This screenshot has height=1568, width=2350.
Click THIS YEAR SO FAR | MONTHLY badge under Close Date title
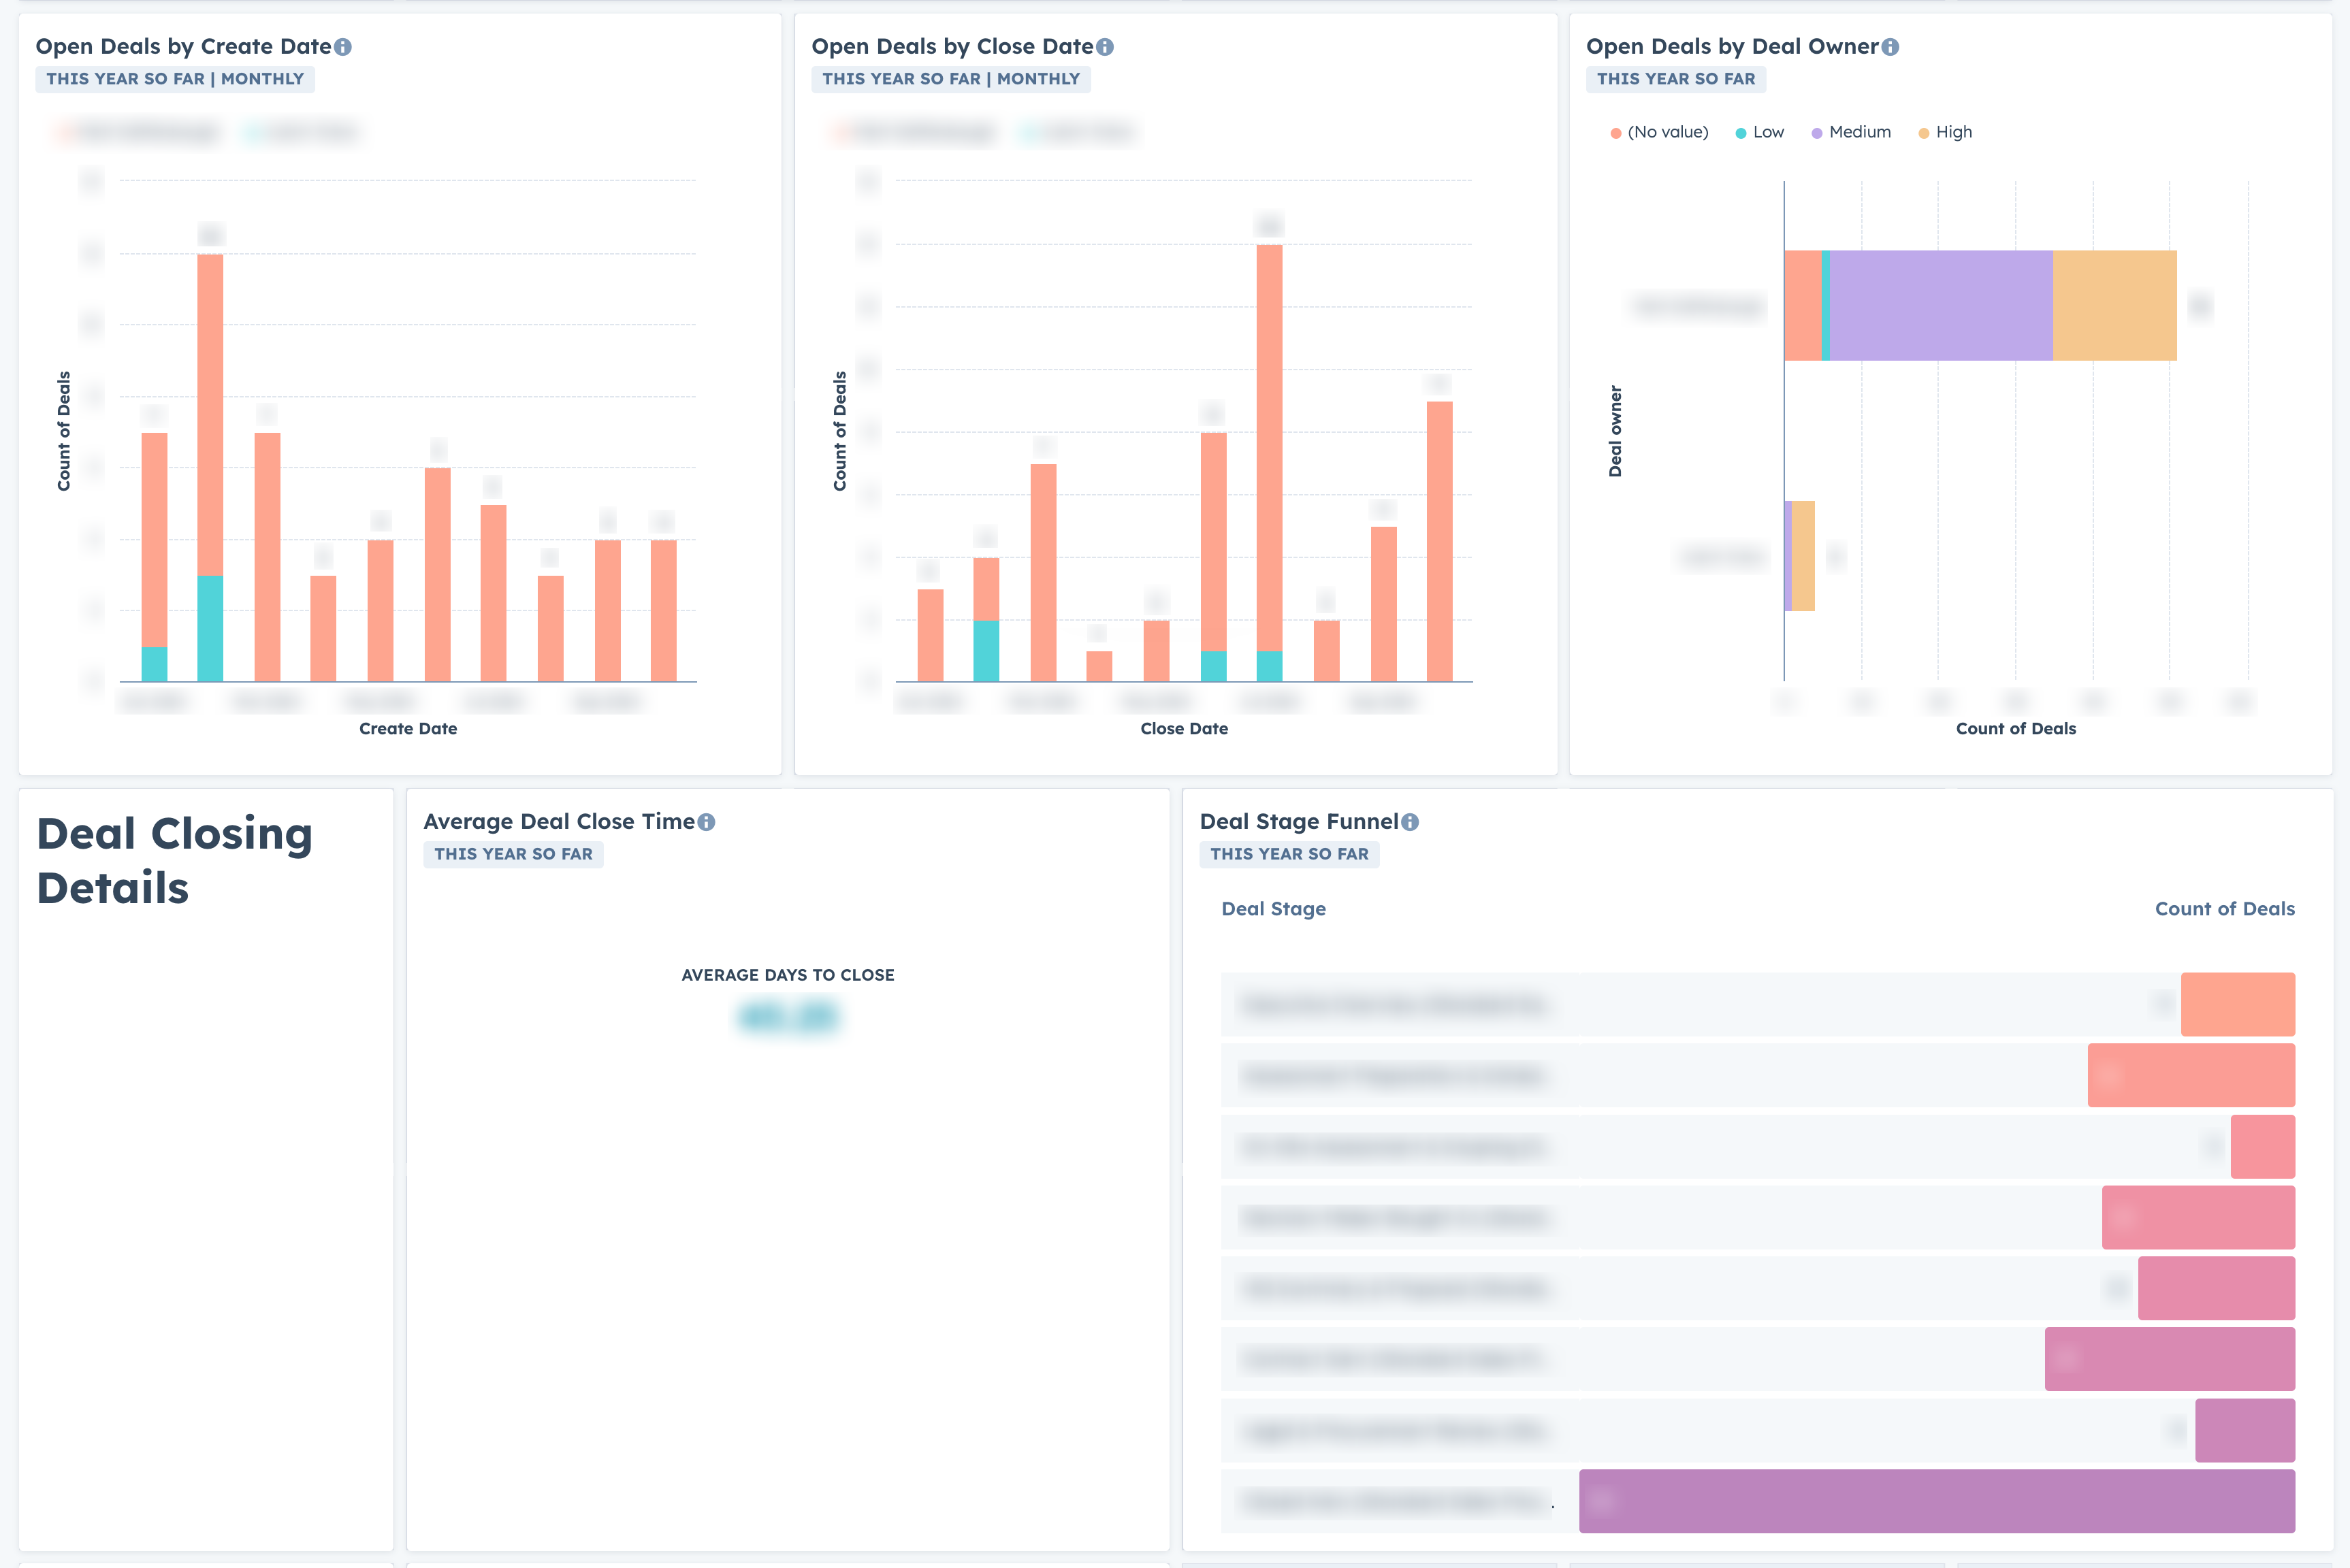[951, 79]
